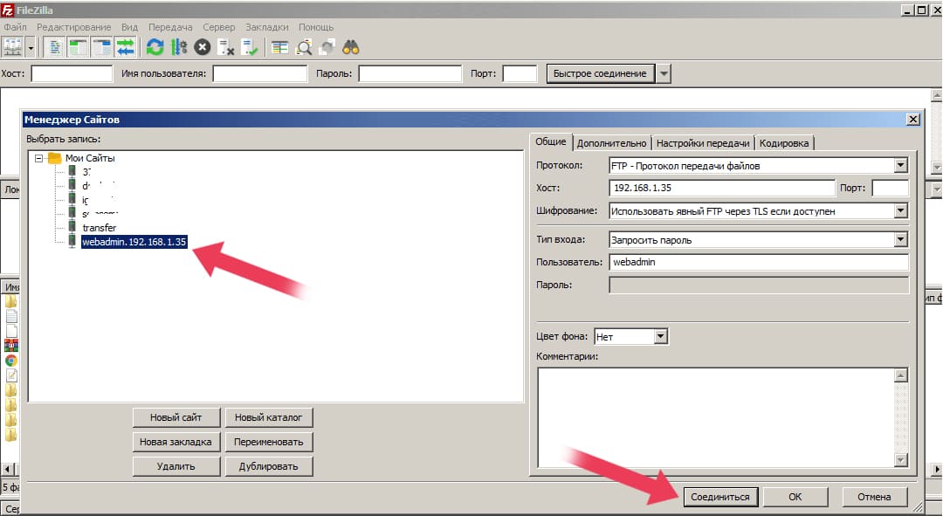Open the directory listing filters icon

click(x=279, y=47)
